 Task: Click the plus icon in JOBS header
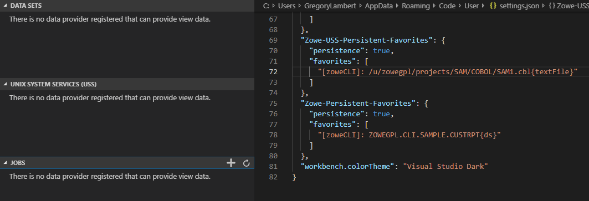pyautogui.click(x=231, y=163)
